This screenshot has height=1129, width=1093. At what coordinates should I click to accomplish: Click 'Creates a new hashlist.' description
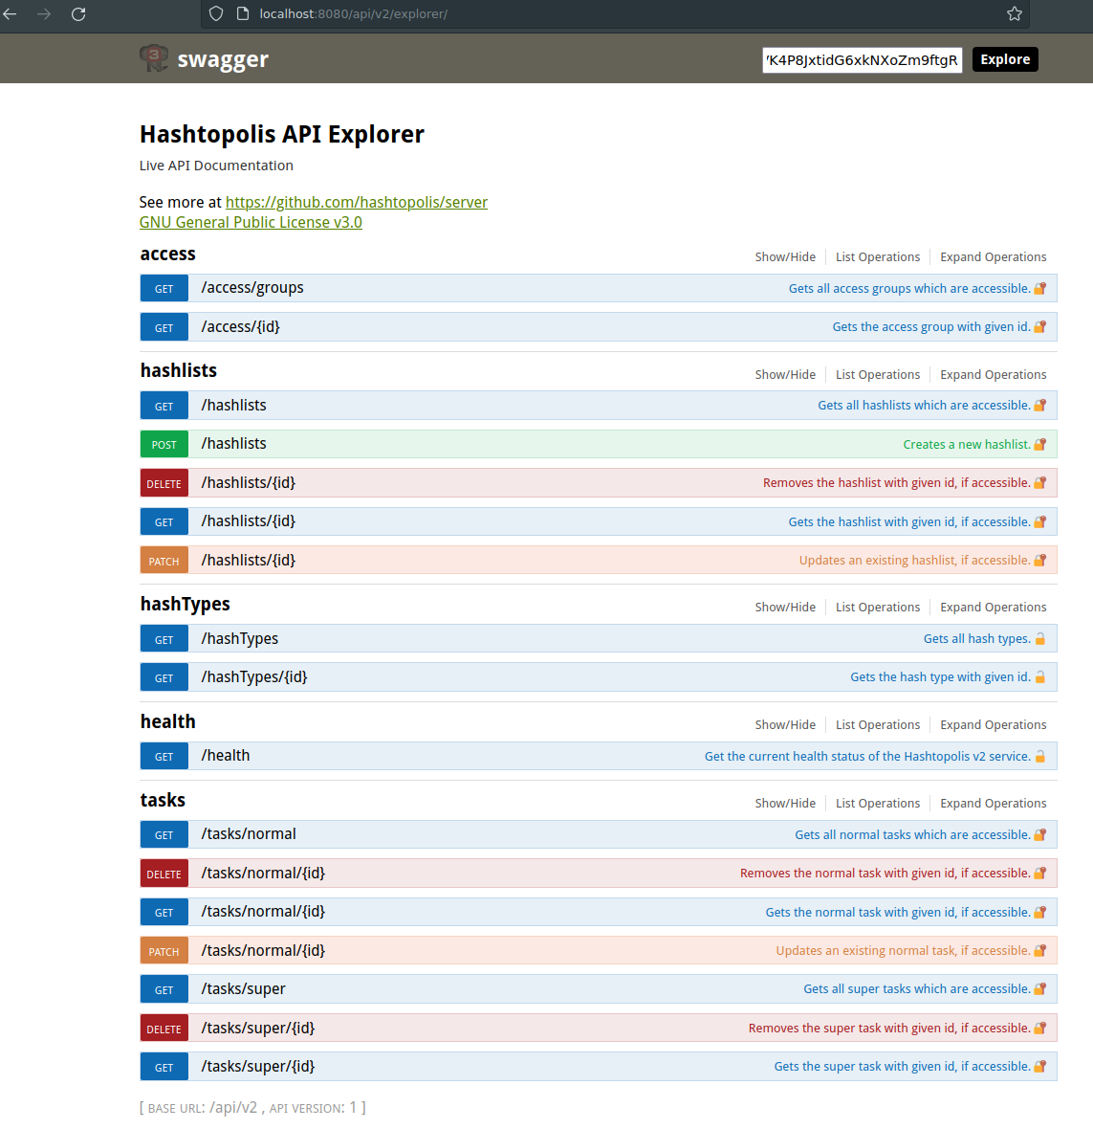[967, 444]
